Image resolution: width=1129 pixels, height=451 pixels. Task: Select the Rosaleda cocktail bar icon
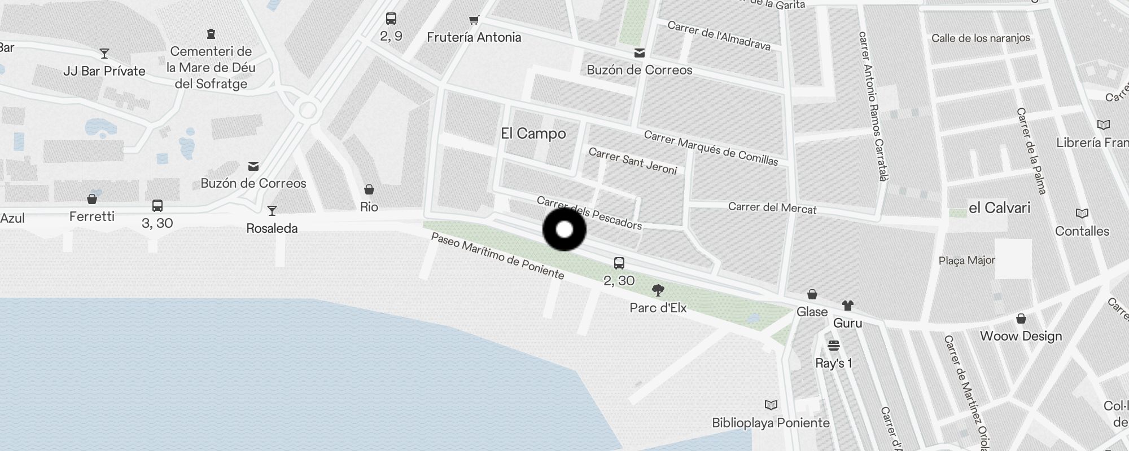(272, 211)
